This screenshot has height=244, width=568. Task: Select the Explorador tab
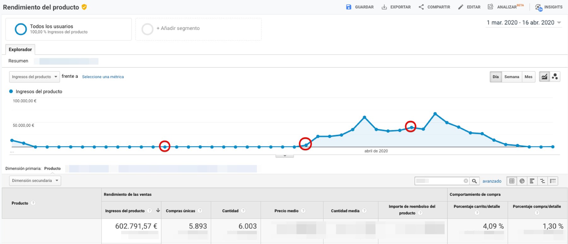[20, 49]
